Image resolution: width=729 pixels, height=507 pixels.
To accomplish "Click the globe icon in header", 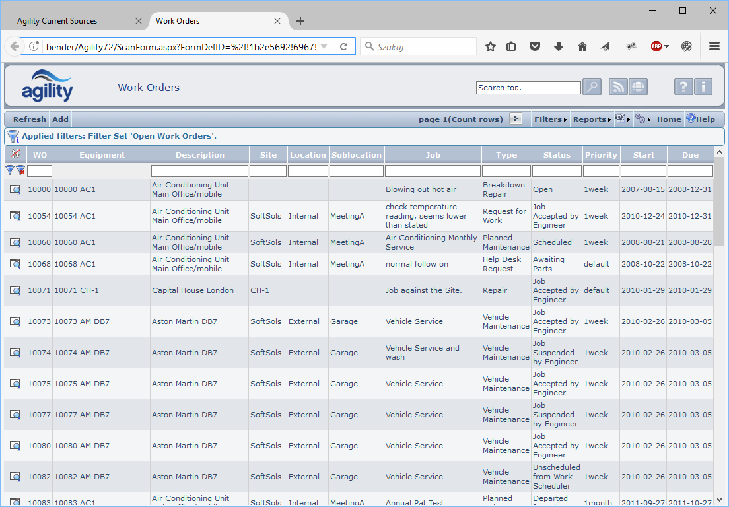I will tap(638, 87).
